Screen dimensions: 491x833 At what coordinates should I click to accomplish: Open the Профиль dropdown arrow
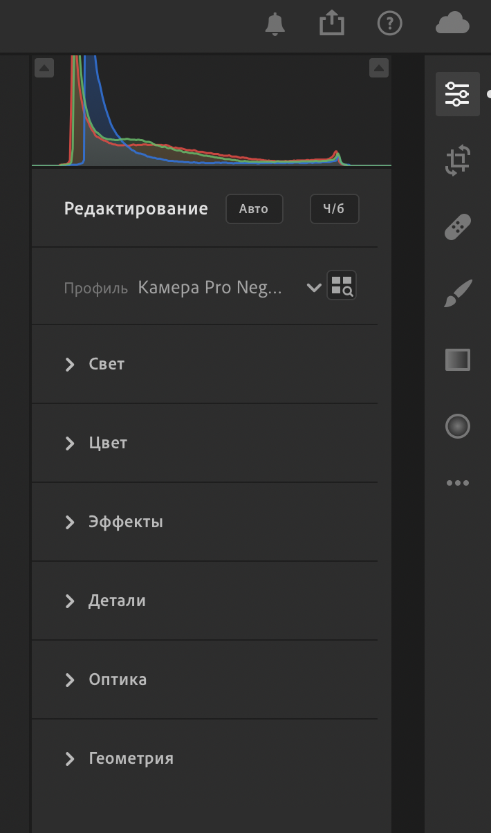coord(314,288)
